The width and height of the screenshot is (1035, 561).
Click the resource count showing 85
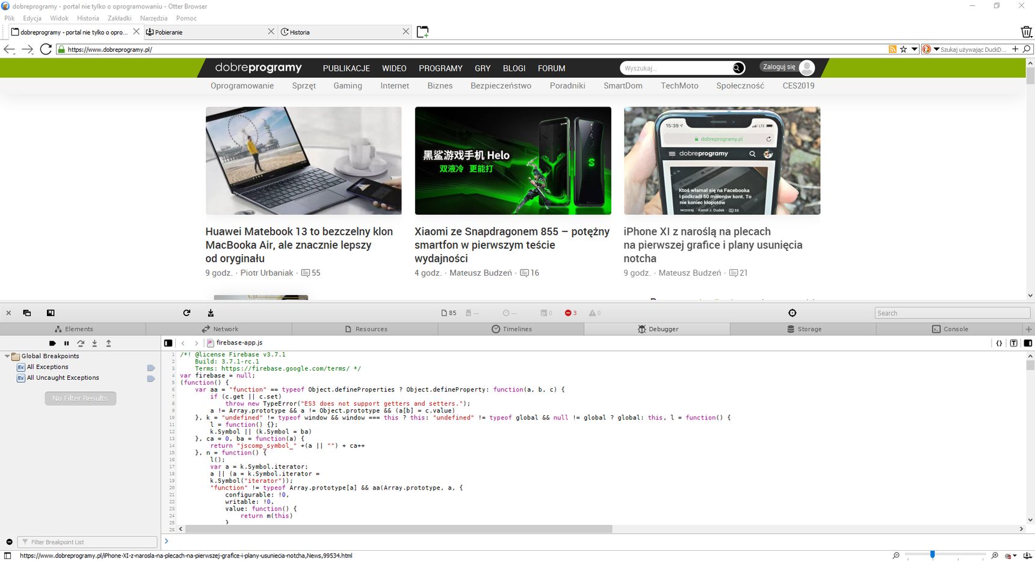point(449,313)
